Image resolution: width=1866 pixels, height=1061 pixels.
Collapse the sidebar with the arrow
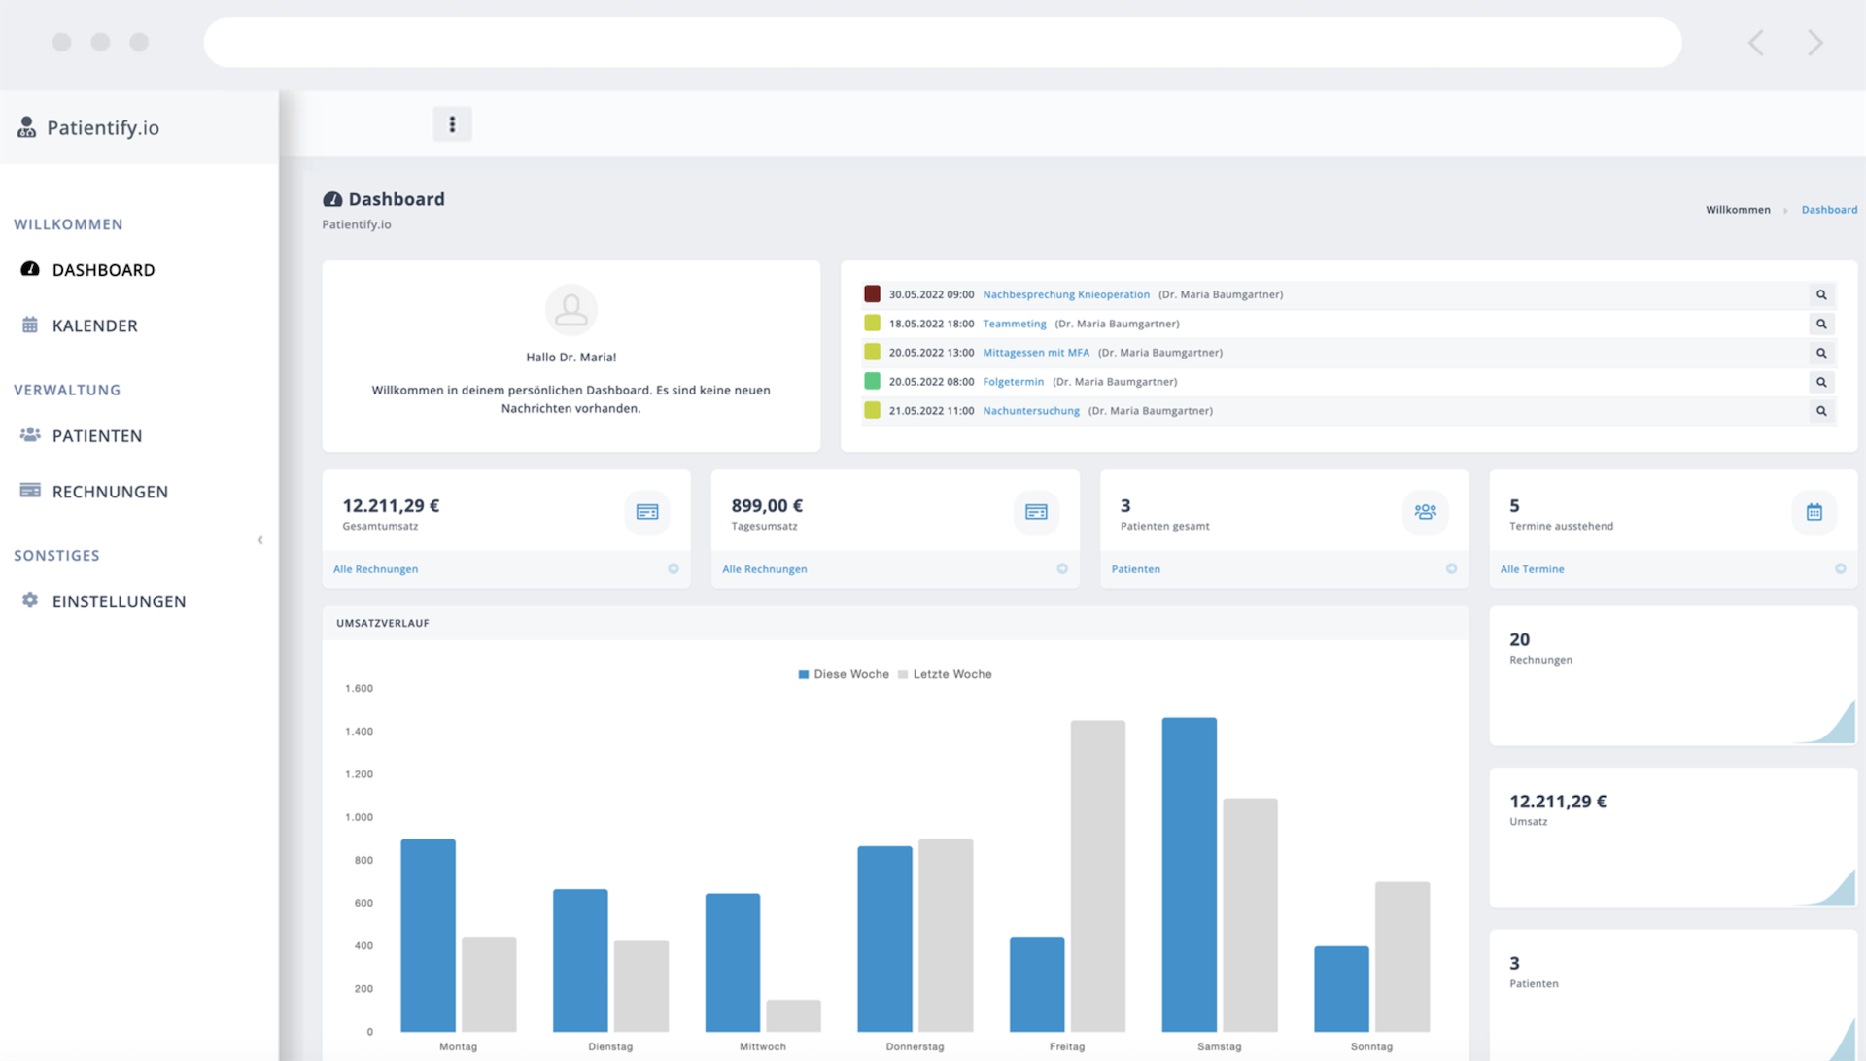(x=259, y=540)
